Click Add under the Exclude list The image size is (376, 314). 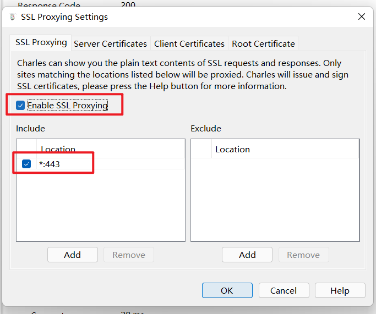click(x=247, y=255)
